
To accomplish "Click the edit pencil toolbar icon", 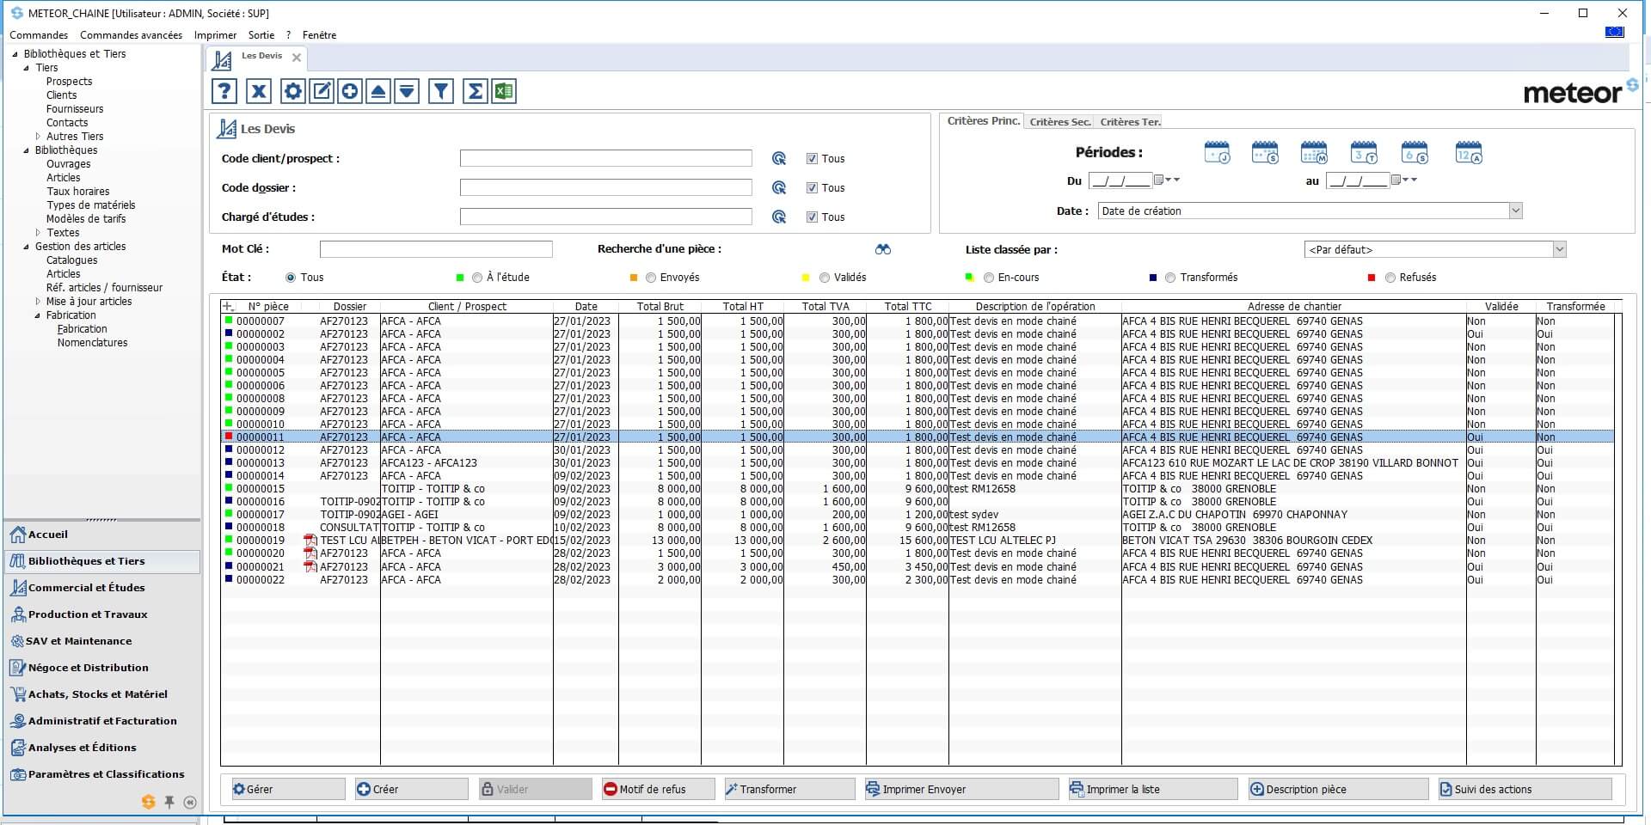I will 322,91.
